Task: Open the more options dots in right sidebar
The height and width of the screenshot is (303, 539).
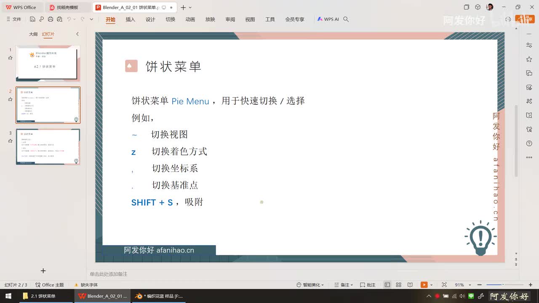Action: (529, 157)
